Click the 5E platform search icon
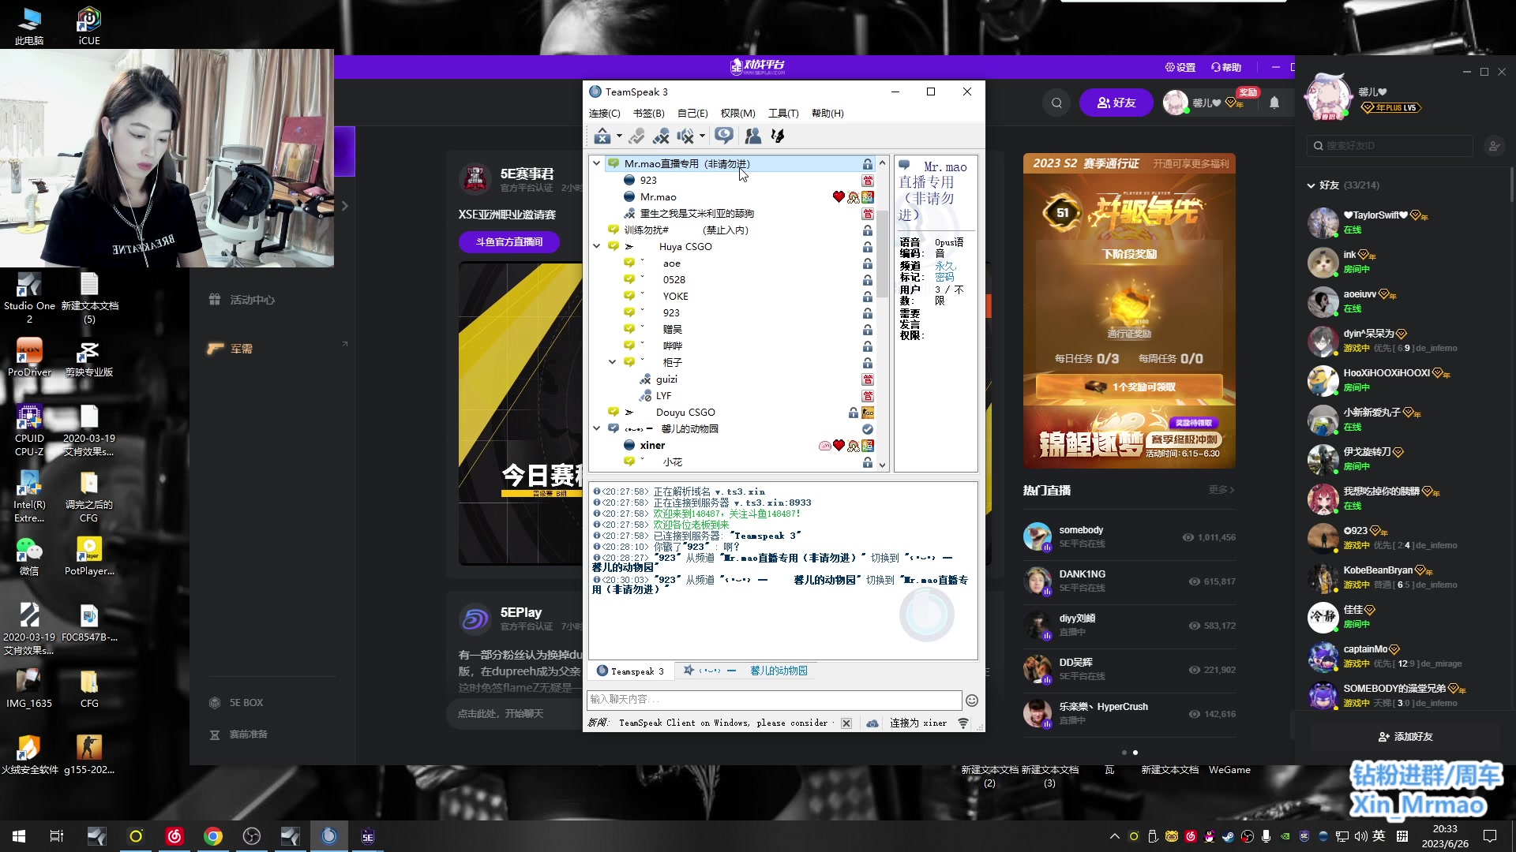The image size is (1516, 852). pyautogui.click(x=1056, y=103)
